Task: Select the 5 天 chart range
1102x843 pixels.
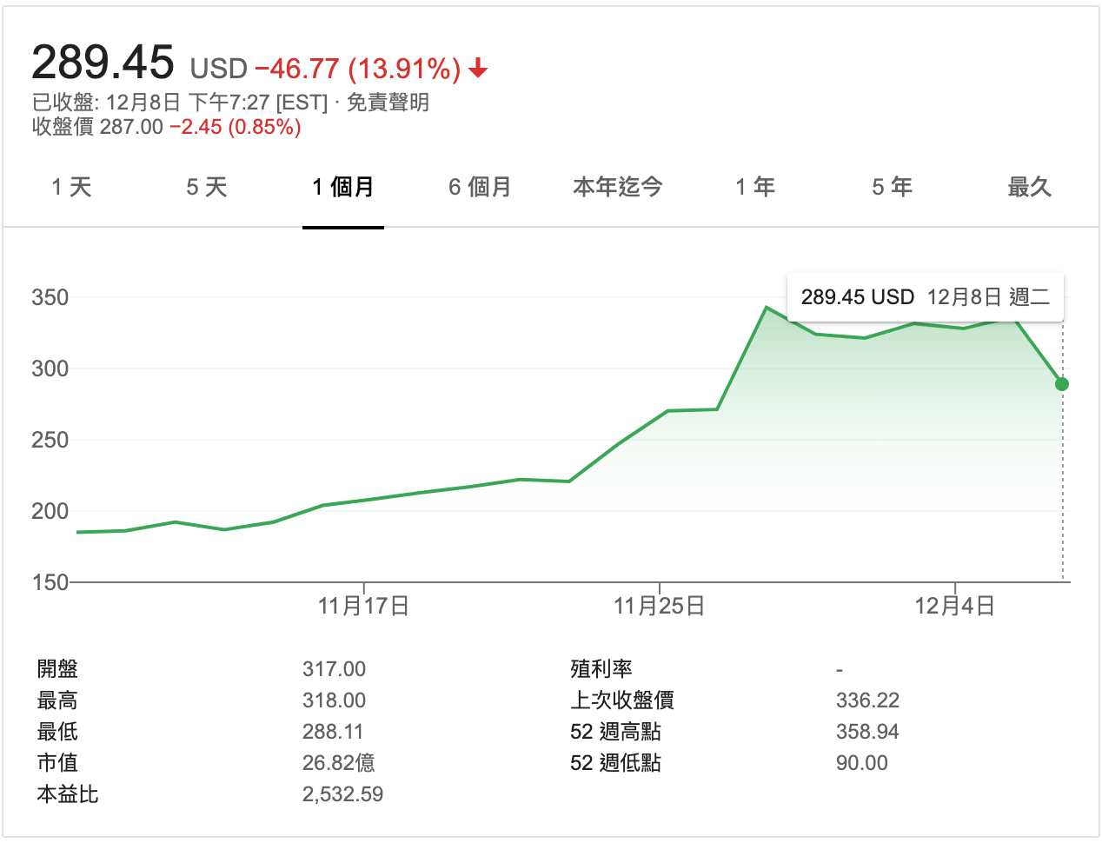Action: tap(207, 187)
